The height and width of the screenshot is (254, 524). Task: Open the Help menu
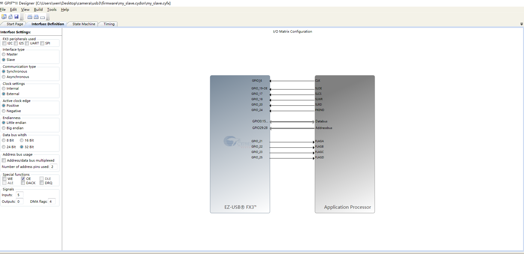pyautogui.click(x=65, y=10)
